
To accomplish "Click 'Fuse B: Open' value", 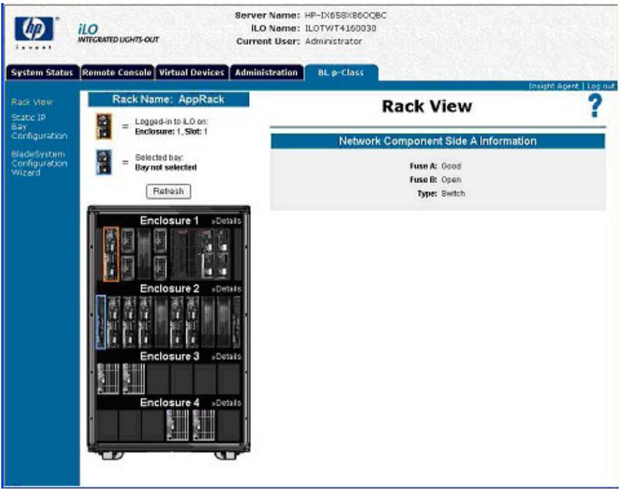I will 451,180.
